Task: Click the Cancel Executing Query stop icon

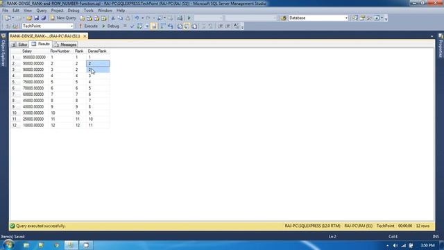Action: pyautogui.click(x=125, y=26)
